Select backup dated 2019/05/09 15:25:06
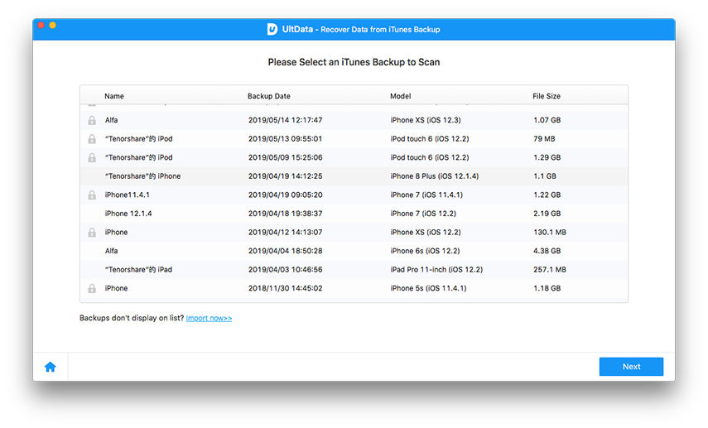This screenshot has width=708, height=428. pos(354,157)
